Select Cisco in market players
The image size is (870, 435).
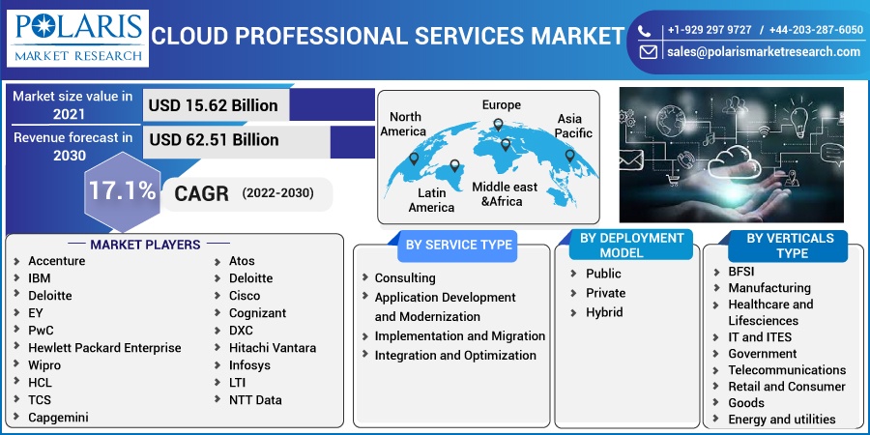coord(245,295)
